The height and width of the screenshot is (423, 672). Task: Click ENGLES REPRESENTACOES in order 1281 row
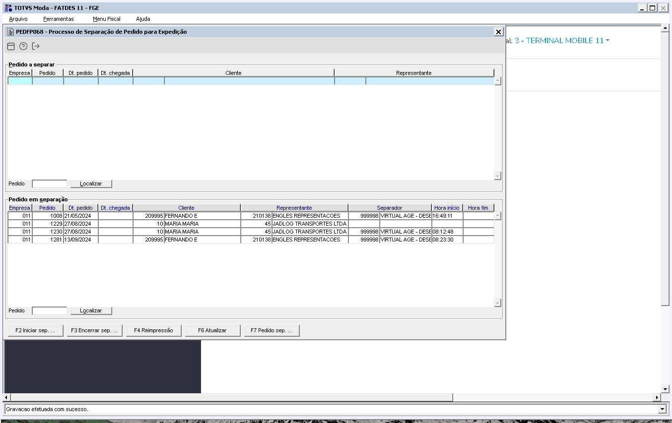pos(310,240)
